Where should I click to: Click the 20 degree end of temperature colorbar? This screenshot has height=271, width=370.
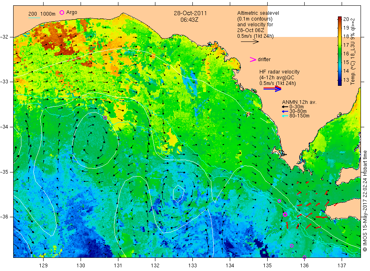pyautogui.click(x=340, y=18)
